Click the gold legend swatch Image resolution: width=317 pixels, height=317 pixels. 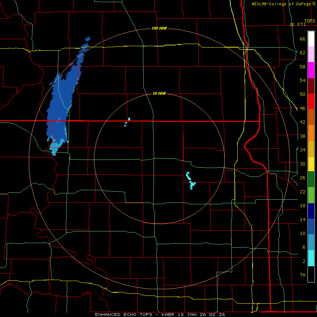click(x=311, y=149)
